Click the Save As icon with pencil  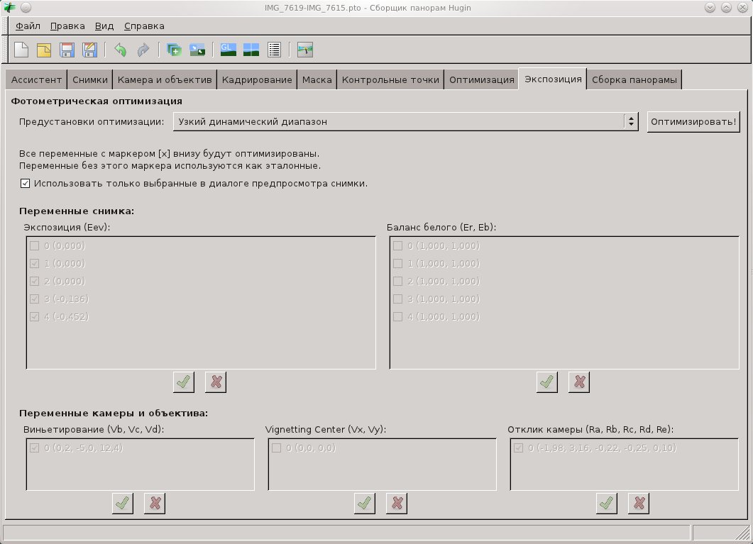pyautogui.click(x=89, y=50)
